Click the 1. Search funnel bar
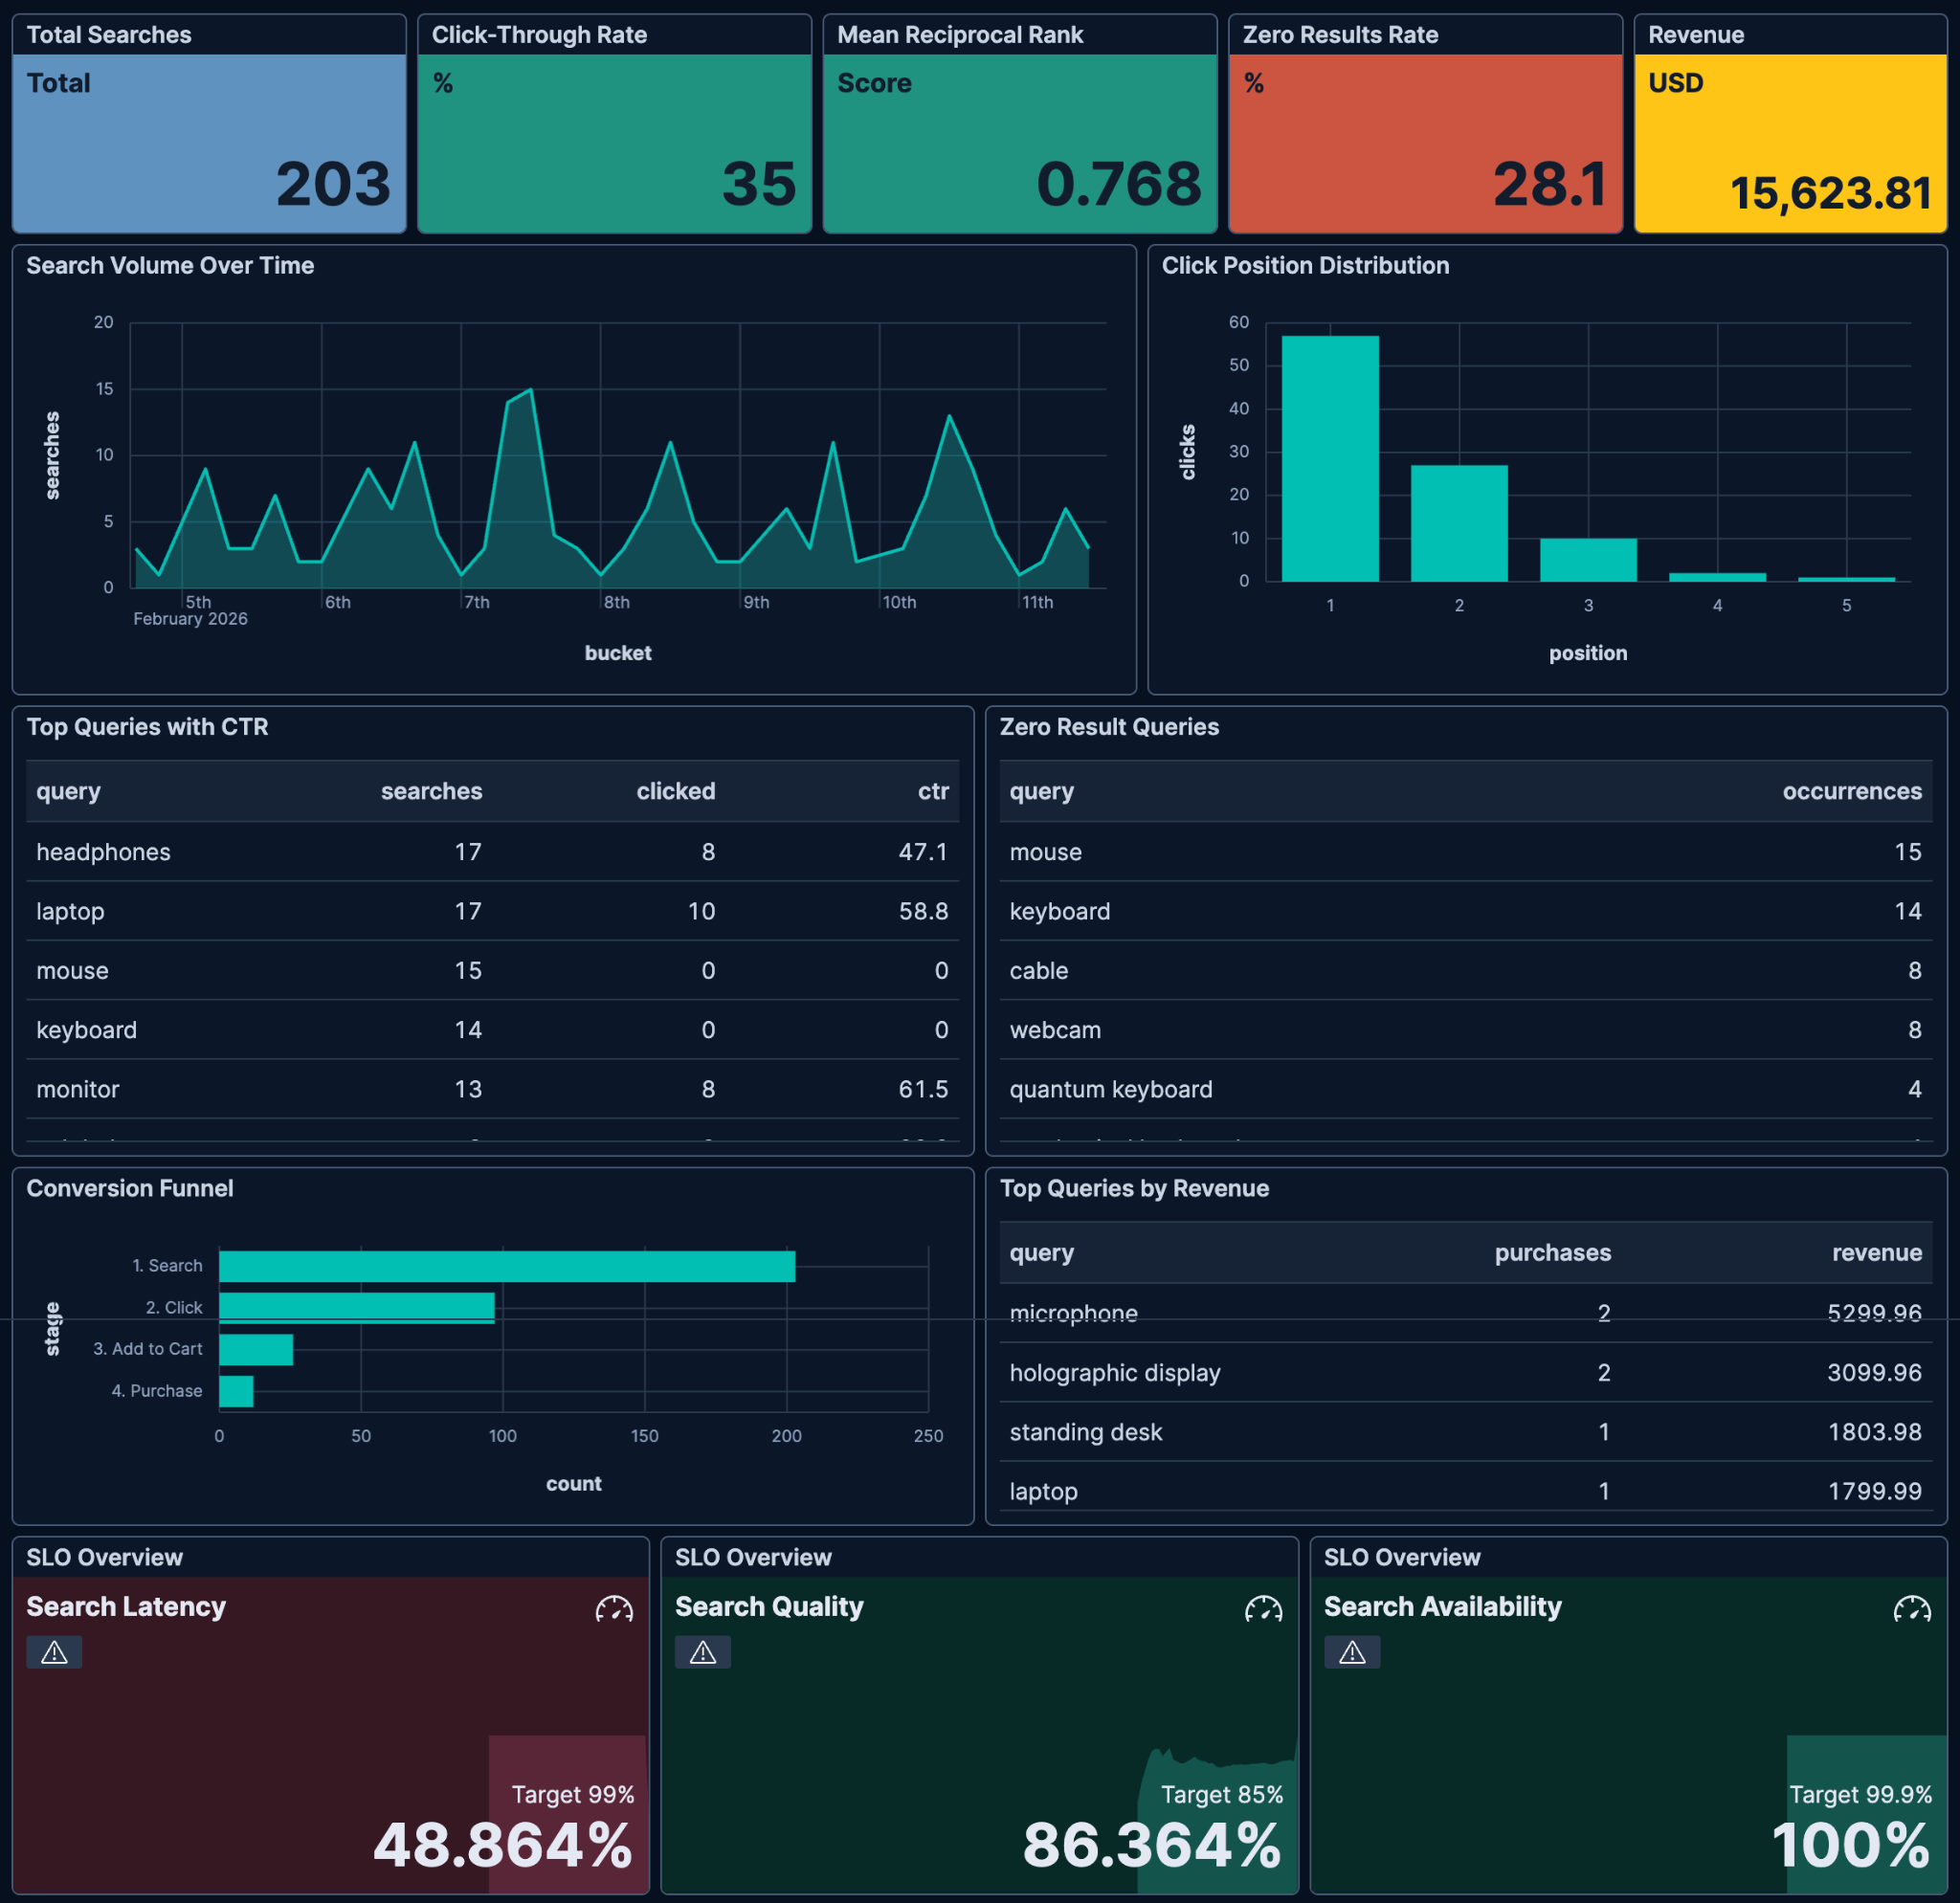 coord(507,1266)
